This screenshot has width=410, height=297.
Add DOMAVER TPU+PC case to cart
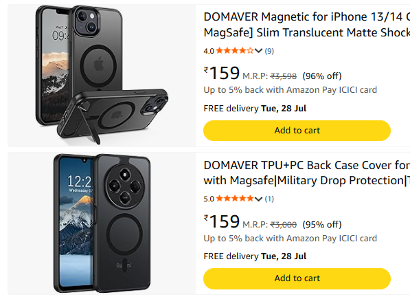click(297, 278)
